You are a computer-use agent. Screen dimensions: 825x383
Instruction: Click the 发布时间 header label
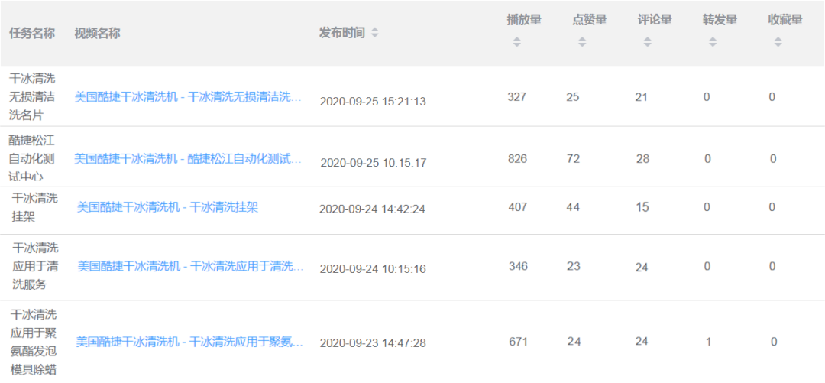(x=342, y=33)
